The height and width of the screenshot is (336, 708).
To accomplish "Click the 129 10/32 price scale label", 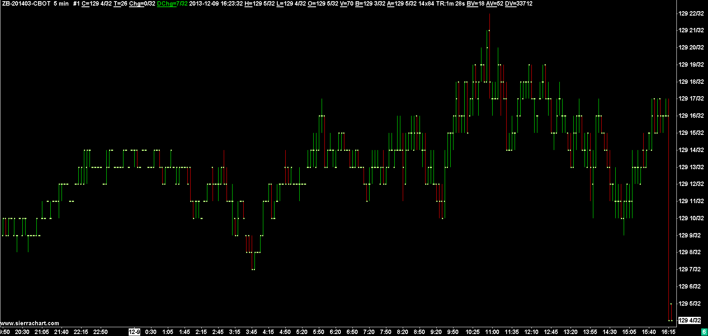I will tap(691, 218).
